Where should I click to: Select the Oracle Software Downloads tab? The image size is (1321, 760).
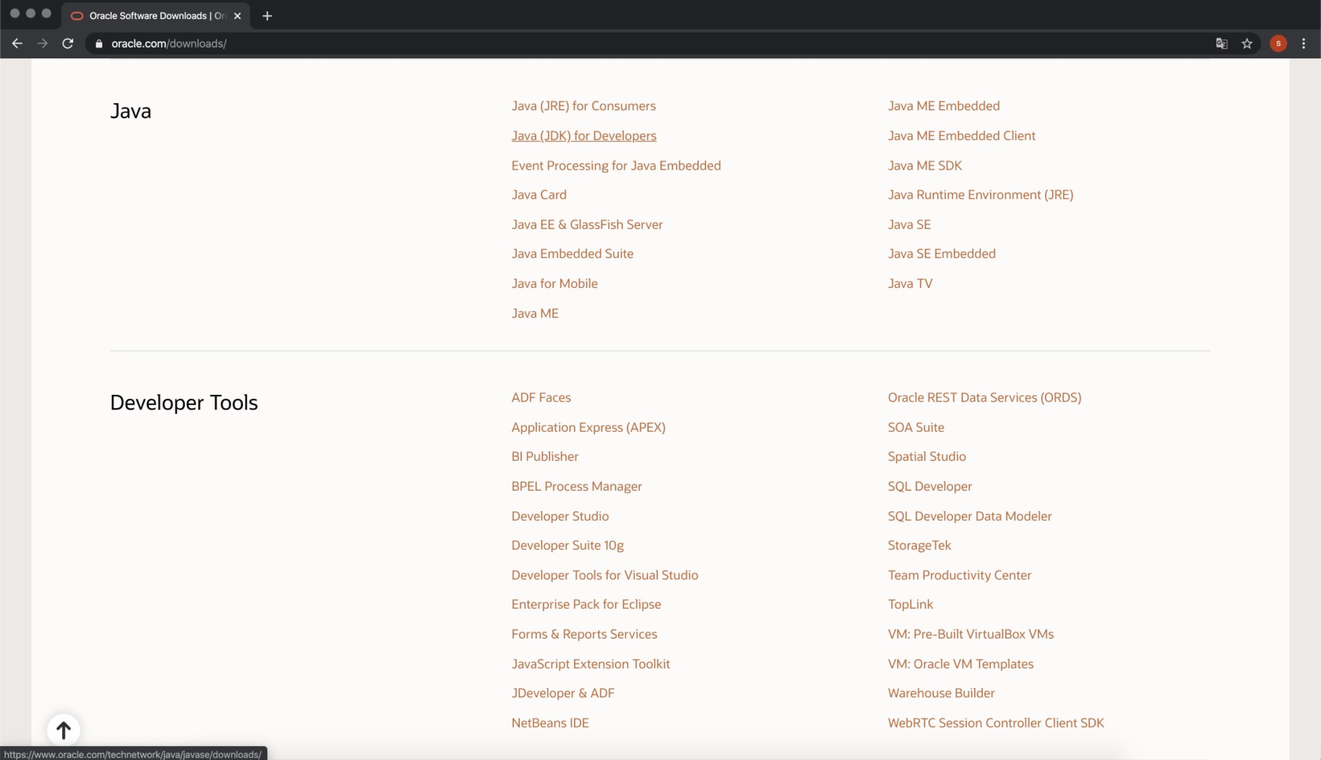[x=149, y=16]
